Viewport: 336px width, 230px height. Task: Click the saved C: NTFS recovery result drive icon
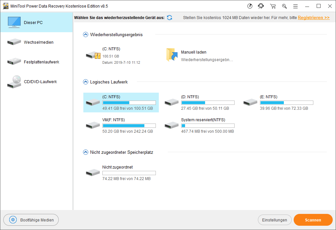93,55
